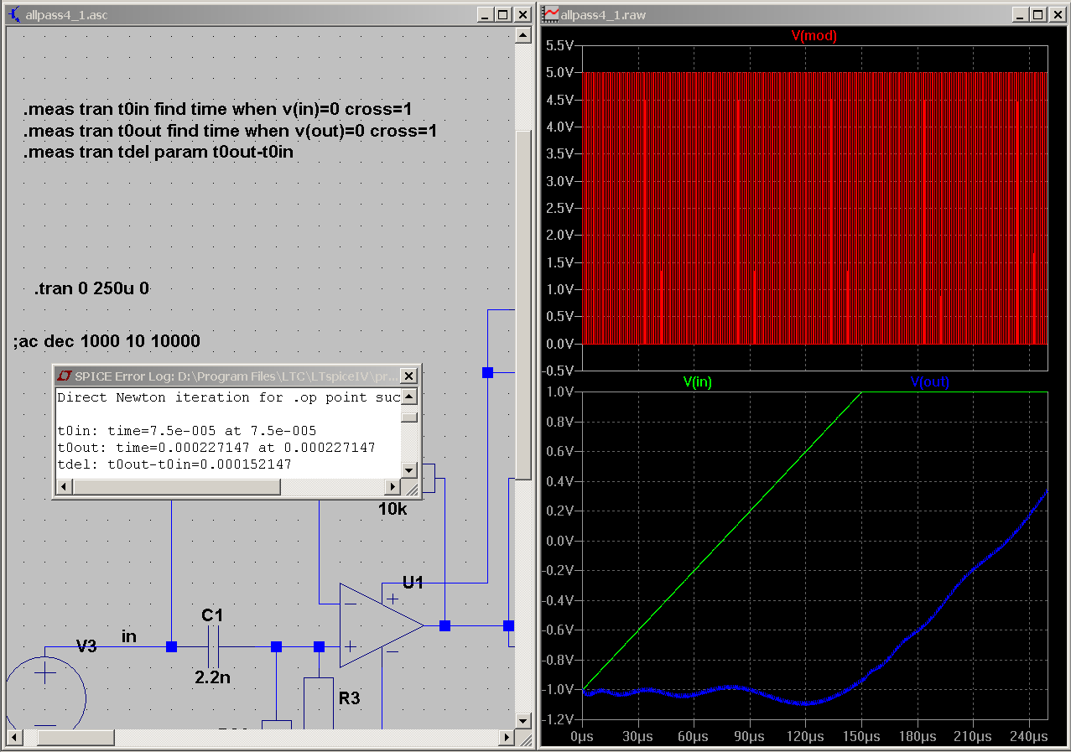Click error log vertical scroll down arrow
The width and height of the screenshot is (1071, 752).
[408, 471]
